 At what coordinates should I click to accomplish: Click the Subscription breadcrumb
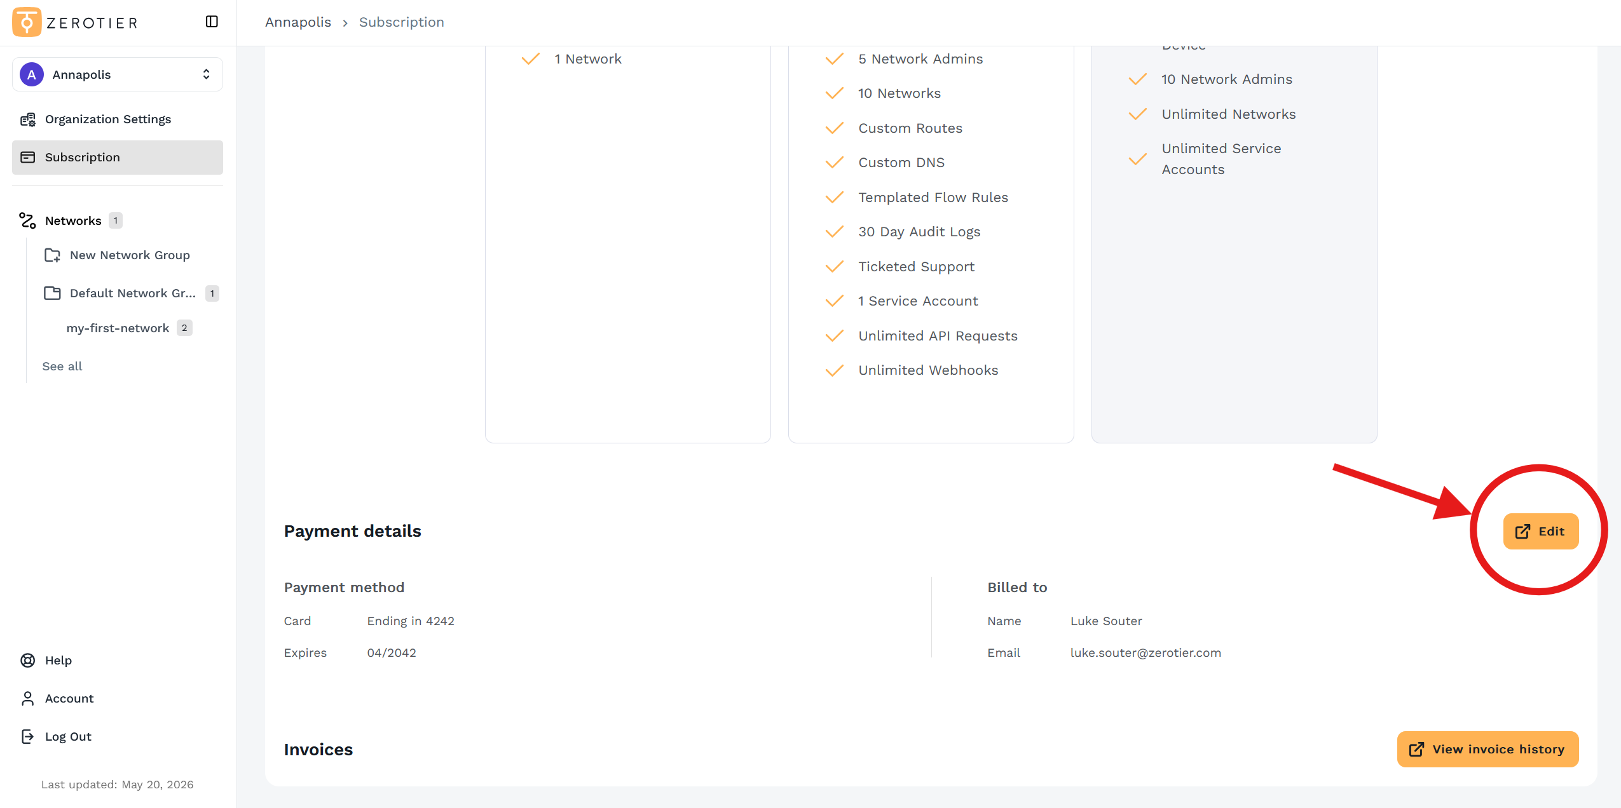tap(402, 22)
